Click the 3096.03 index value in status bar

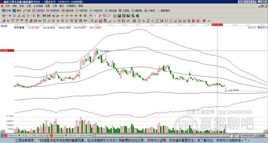[x=13, y=136]
